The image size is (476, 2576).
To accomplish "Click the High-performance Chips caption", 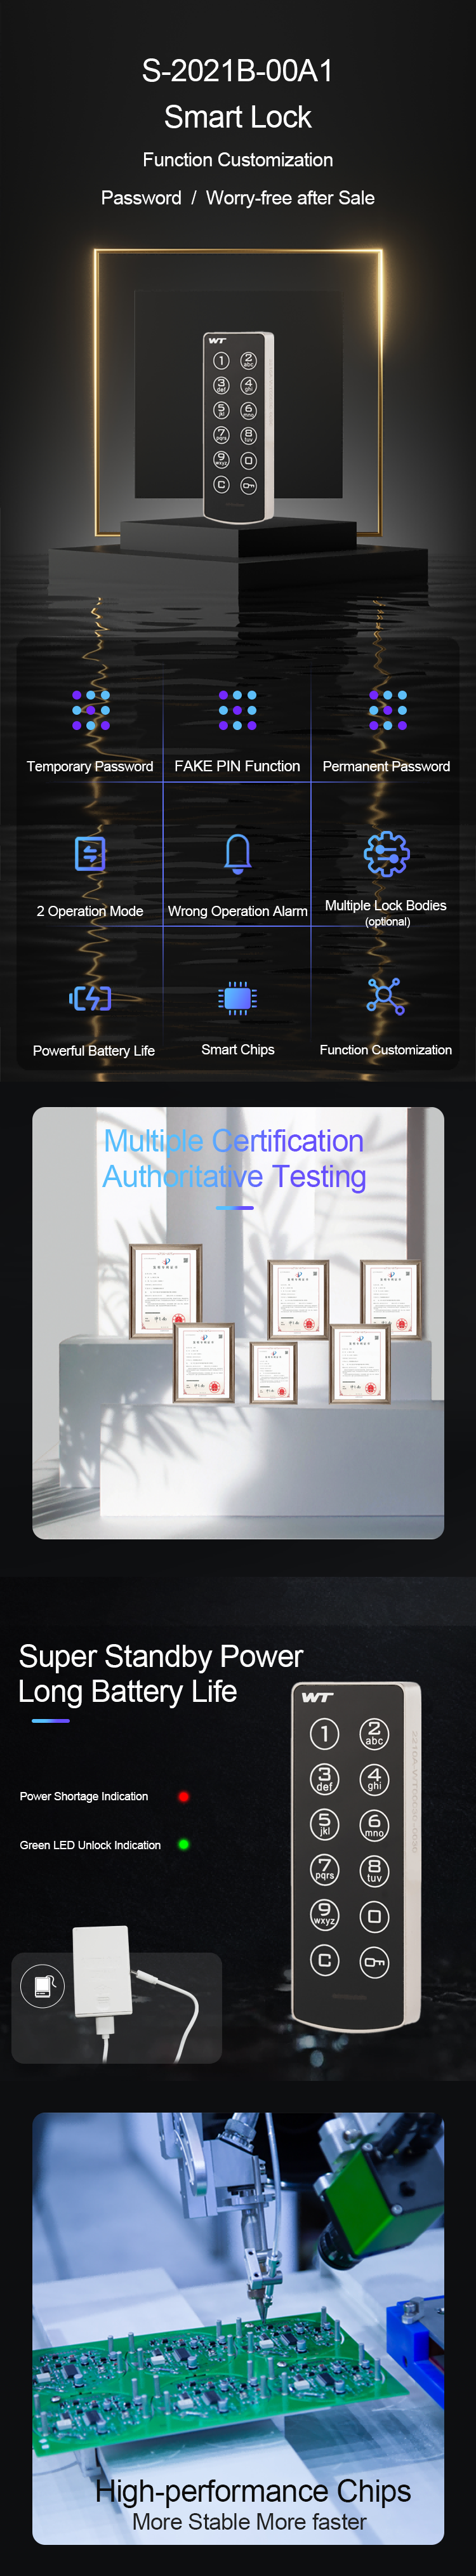I will click(x=252, y=2490).
